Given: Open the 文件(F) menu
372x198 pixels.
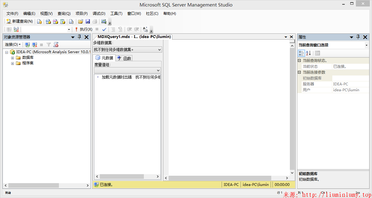Looking at the screenshot, I should tap(12, 14).
